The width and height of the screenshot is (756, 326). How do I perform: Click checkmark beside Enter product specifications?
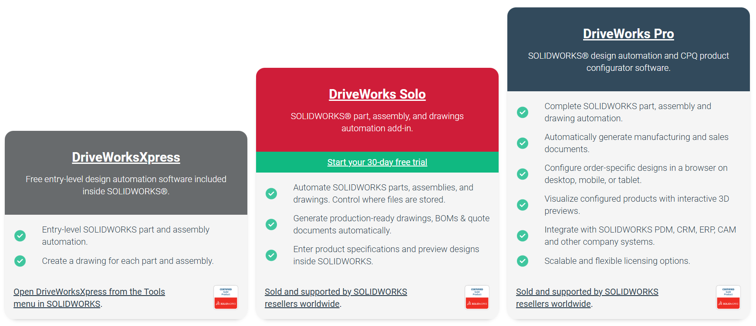271,255
